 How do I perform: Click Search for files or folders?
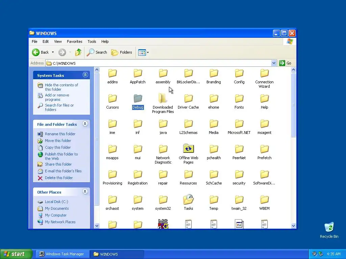[x=59, y=107]
